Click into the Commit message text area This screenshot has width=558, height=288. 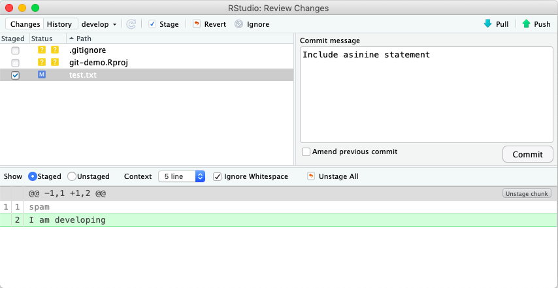426,95
